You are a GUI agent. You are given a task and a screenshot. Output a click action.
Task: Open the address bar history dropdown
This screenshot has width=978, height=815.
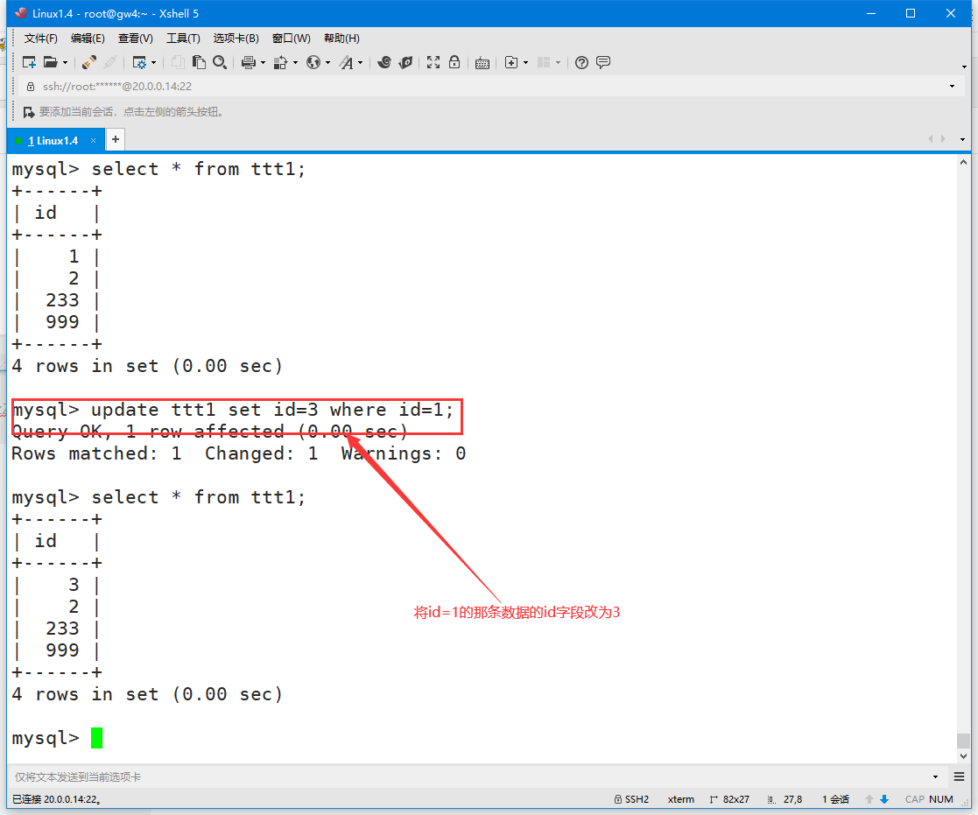[952, 86]
